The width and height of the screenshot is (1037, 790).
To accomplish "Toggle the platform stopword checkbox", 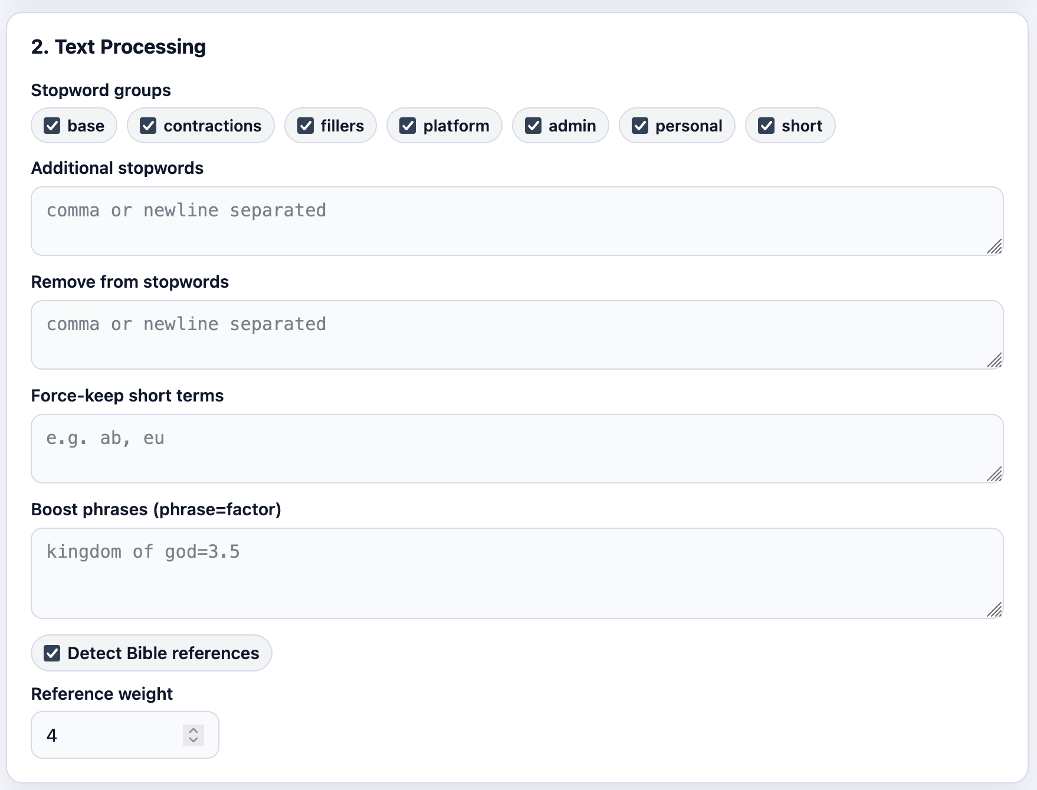I will [x=408, y=126].
